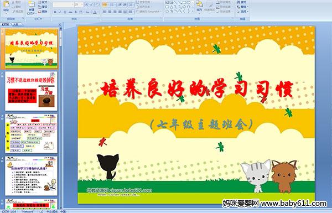The width and height of the screenshot is (332, 213).
Task: Close the slide thumbnail pane
Action: [x=60, y=24]
